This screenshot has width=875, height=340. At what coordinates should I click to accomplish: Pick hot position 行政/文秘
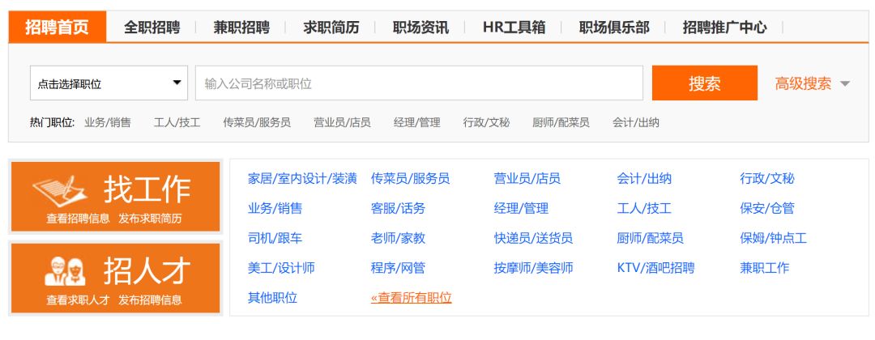(x=486, y=122)
